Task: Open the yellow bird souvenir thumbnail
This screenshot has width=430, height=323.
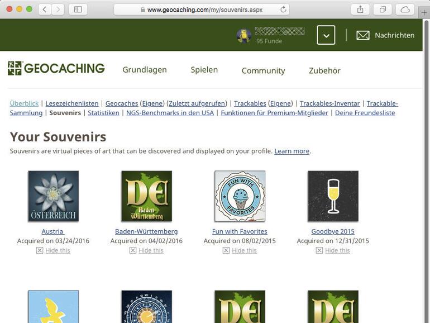Action: tap(54, 307)
